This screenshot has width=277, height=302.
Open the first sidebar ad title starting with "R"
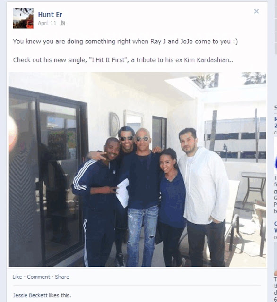(276, 122)
